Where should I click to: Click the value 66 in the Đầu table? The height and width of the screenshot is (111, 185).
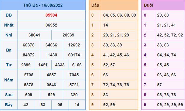(x=105, y=75)
